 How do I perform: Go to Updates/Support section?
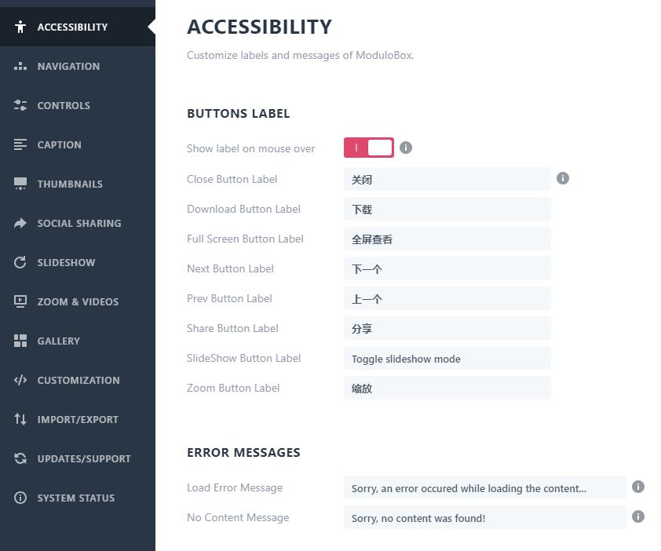(83, 459)
